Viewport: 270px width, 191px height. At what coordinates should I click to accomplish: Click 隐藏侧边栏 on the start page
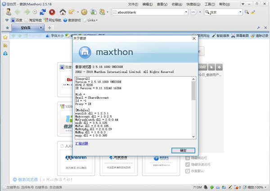point(196,158)
